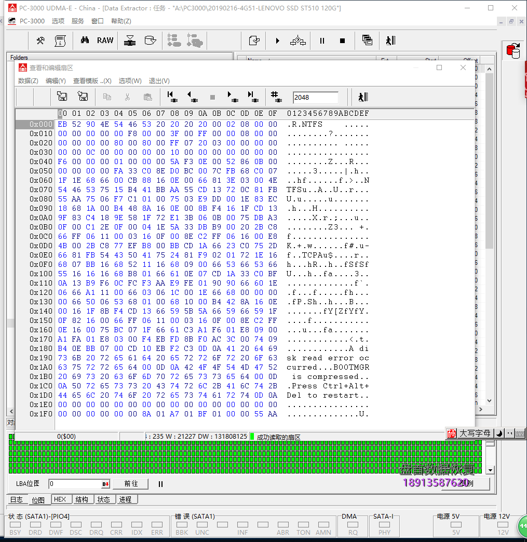Open the 帮助(Z) menu
527x542 pixels.
coord(121,21)
